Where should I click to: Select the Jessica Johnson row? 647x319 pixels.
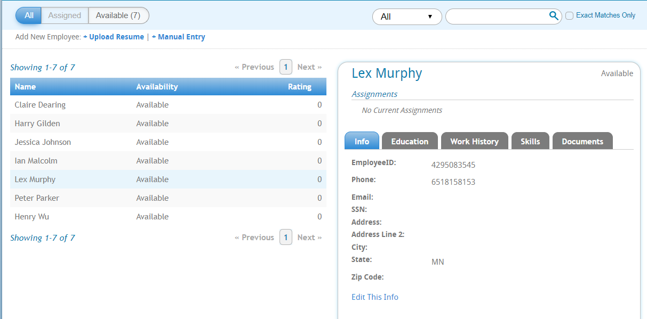(x=168, y=142)
